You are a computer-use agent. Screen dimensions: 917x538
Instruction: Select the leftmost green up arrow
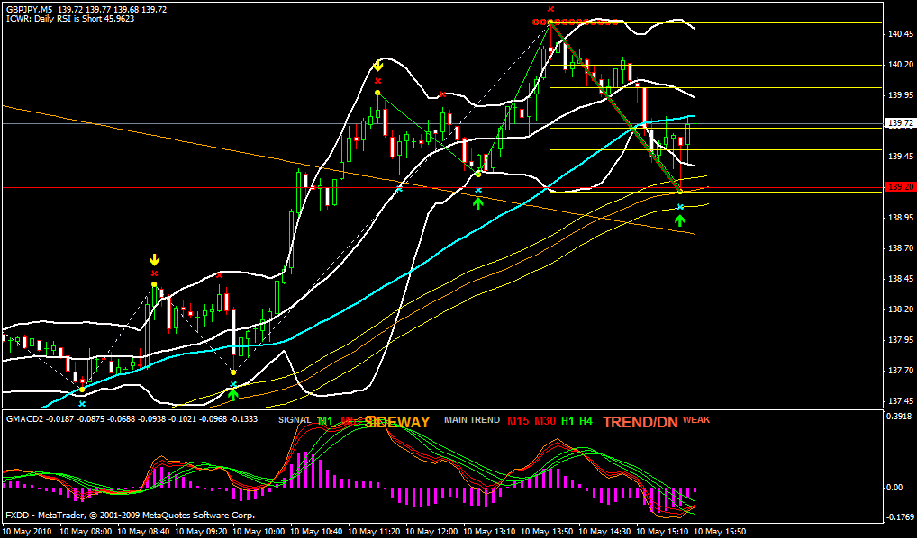pos(233,393)
